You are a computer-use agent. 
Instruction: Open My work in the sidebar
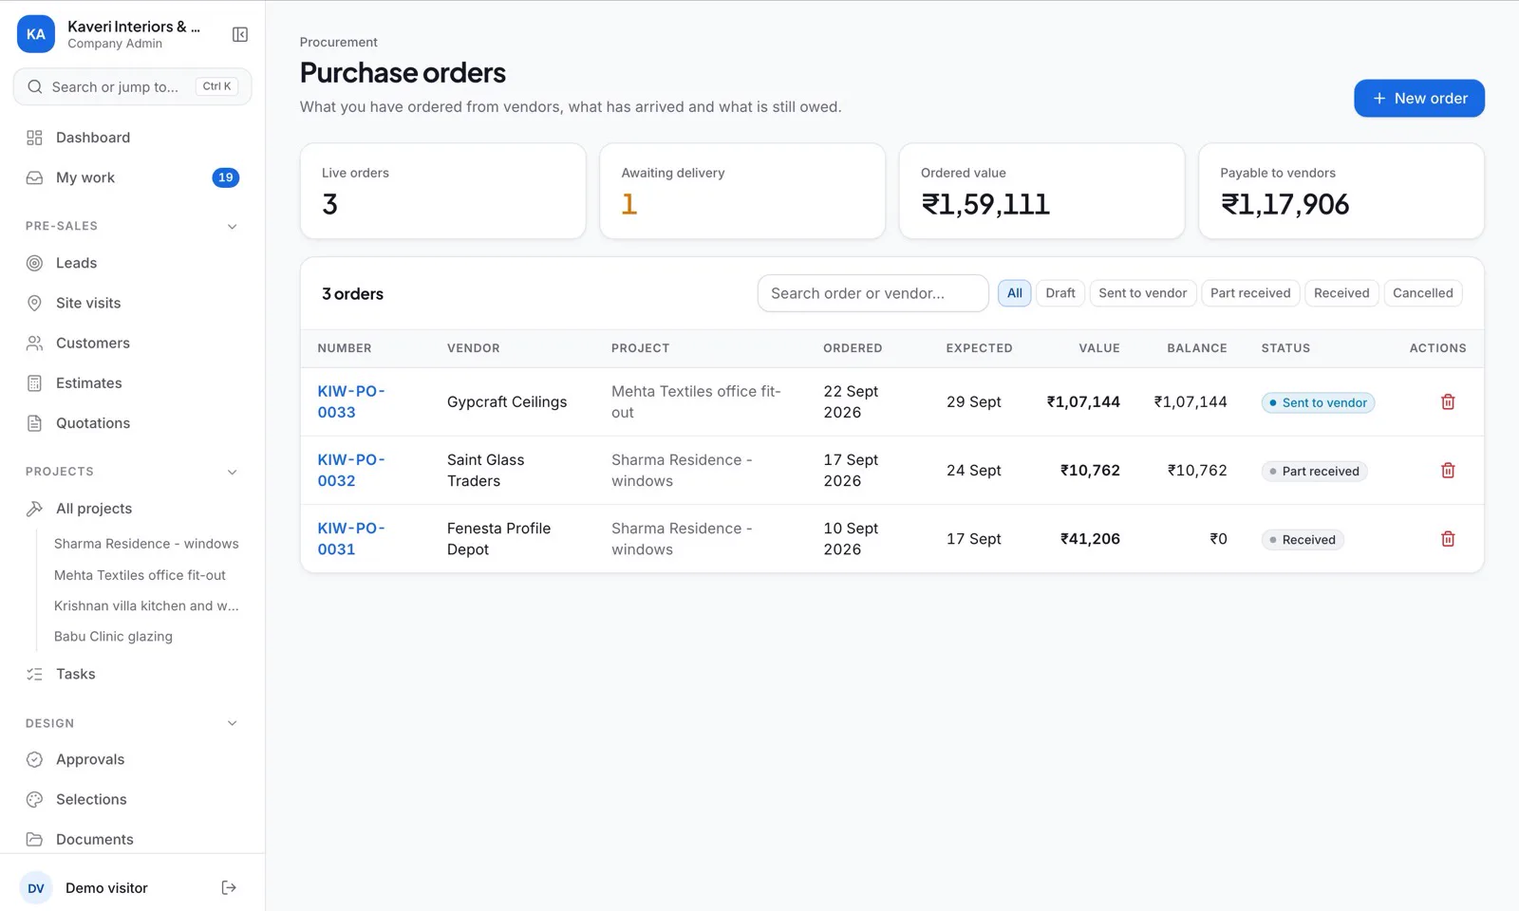(132, 177)
